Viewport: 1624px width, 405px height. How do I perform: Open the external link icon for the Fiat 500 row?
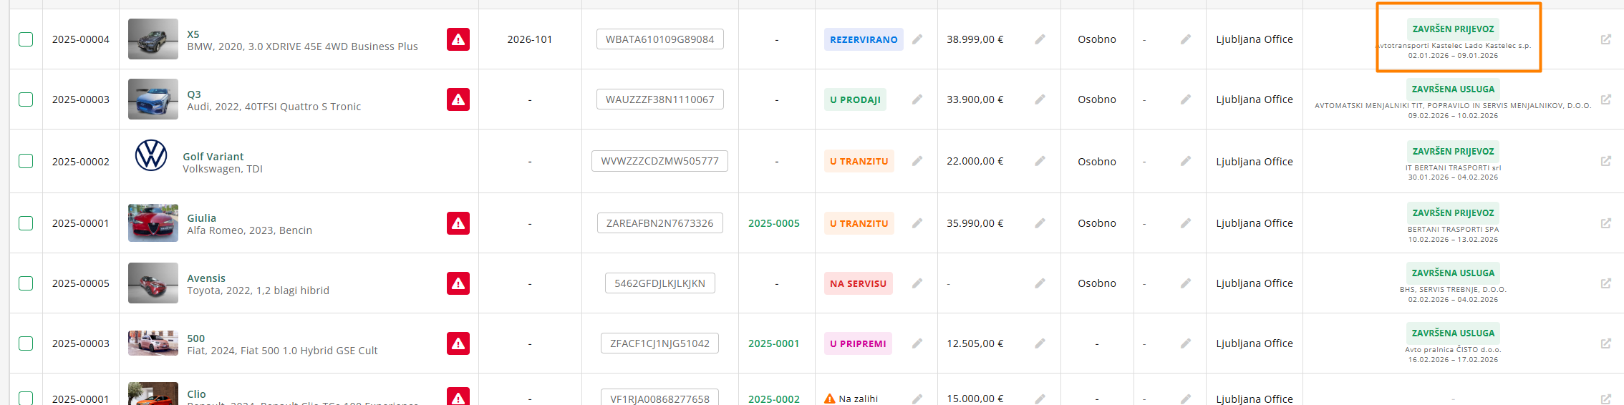click(x=1606, y=343)
